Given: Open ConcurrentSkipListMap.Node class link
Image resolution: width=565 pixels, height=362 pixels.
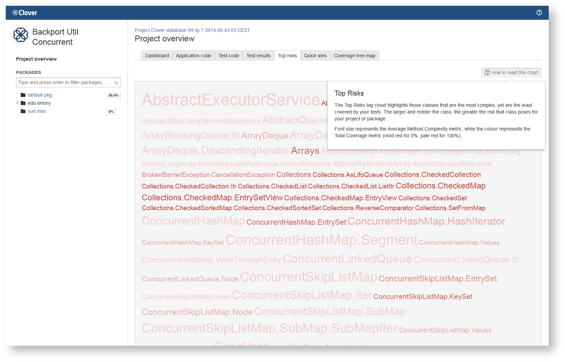Looking at the screenshot, I should (x=197, y=312).
